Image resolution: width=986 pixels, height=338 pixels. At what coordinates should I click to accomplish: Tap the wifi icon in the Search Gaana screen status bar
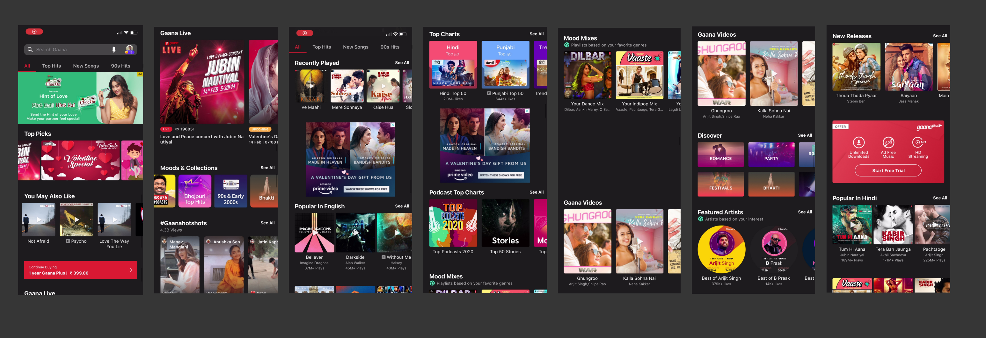126,33
